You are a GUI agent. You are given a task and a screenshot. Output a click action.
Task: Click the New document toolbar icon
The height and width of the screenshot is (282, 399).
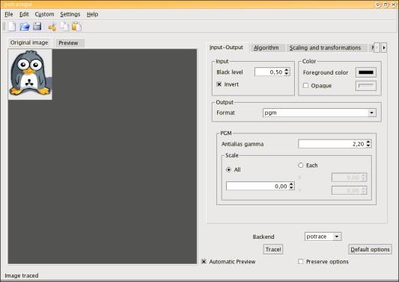tap(12, 26)
